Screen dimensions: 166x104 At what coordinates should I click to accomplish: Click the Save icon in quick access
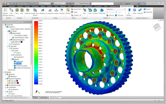pyautogui.click(x=15, y=4)
